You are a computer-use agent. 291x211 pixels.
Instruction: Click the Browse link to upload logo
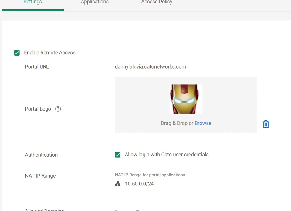click(x=203, y=123)
